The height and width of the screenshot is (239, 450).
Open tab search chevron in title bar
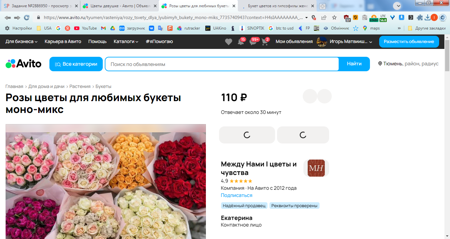click(x=397, y=6)
